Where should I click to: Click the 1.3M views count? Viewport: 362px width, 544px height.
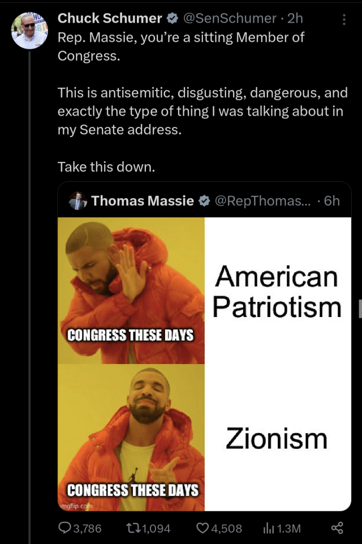coord(289,528)
